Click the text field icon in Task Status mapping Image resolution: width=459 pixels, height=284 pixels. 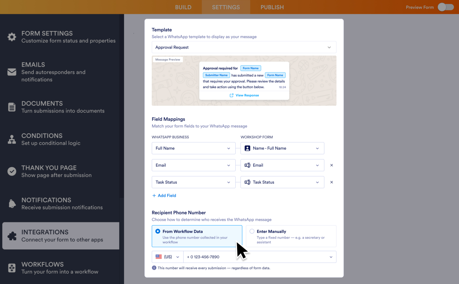coord(247,182)
